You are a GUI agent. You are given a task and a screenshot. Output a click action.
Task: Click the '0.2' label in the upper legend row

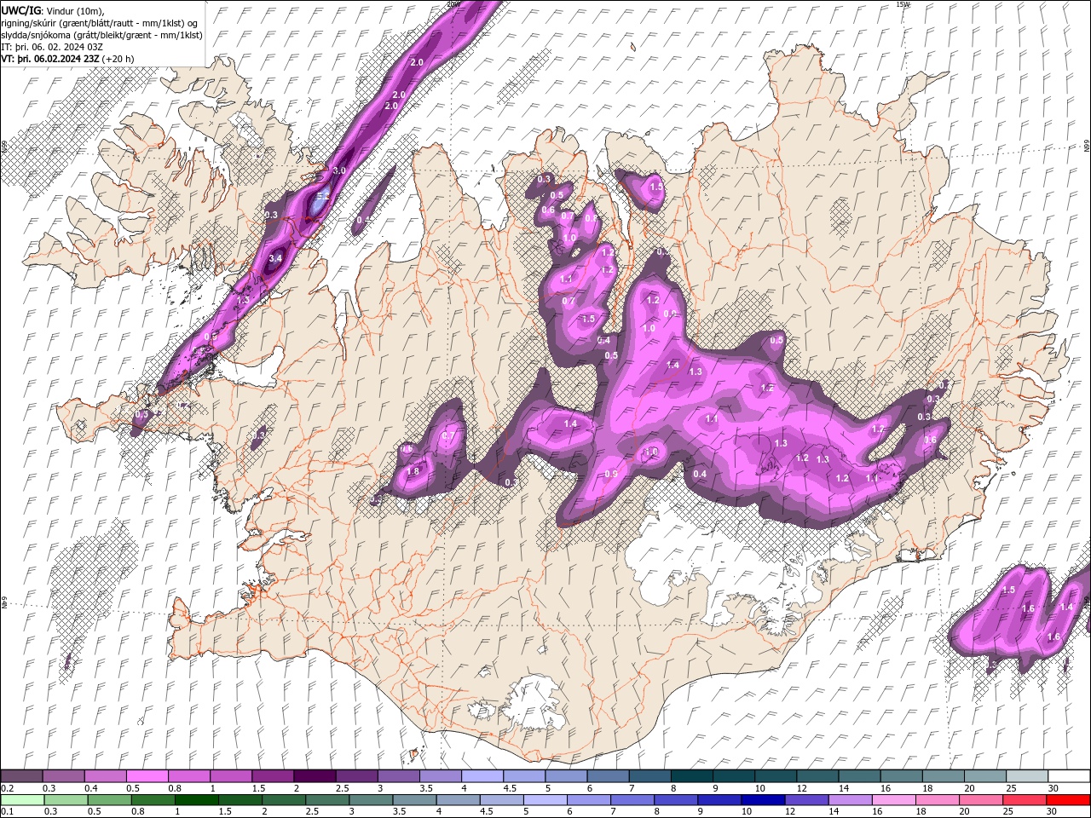click(8, 788)
